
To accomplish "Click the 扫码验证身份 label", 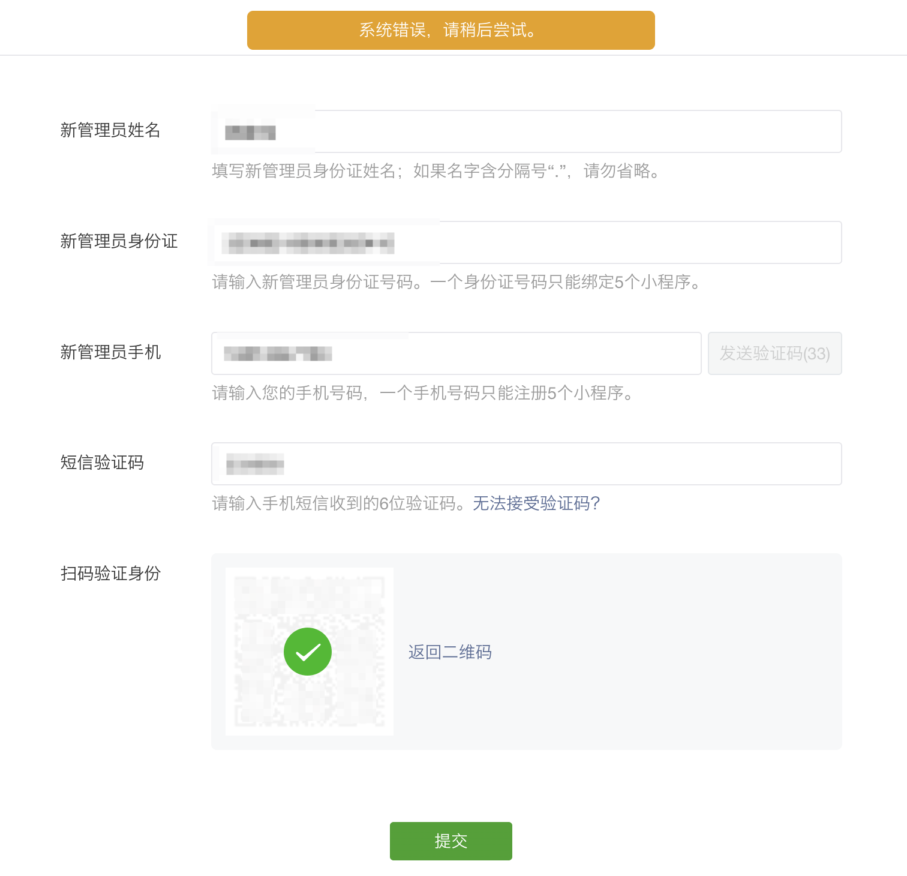I will pos(110,574).
